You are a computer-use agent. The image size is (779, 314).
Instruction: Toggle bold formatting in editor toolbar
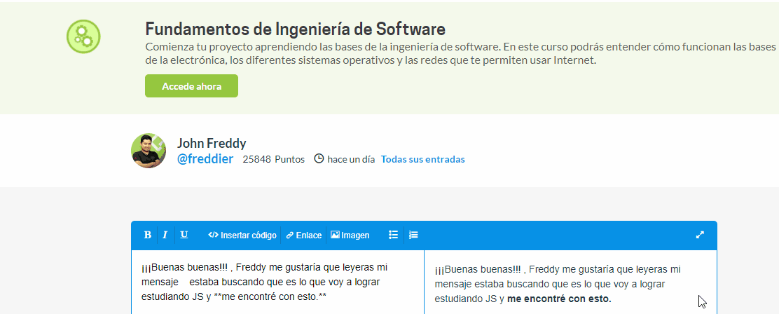pos(148,235)
